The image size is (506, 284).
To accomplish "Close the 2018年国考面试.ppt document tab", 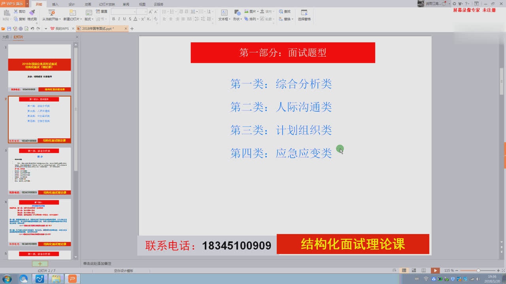I will pos(126,28).
